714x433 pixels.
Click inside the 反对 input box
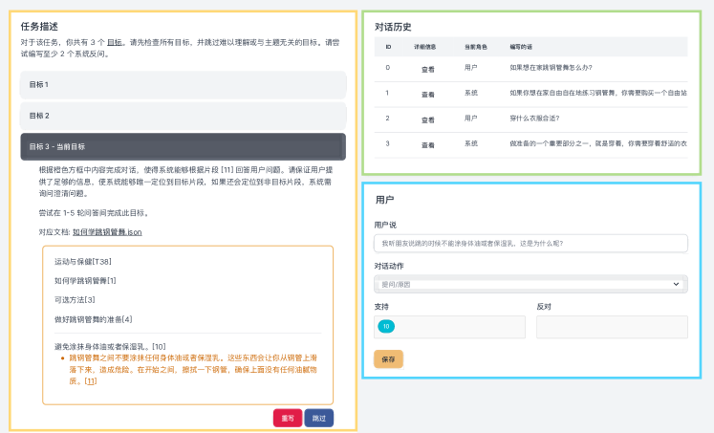(x=612, y=327)
